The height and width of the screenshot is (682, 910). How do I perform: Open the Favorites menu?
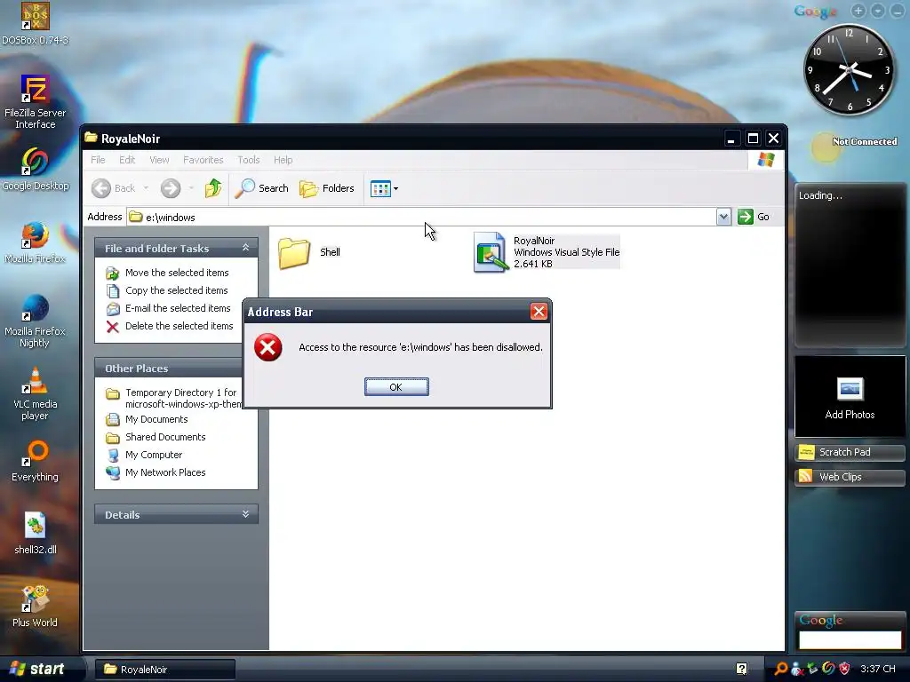(x=204, y=160)
